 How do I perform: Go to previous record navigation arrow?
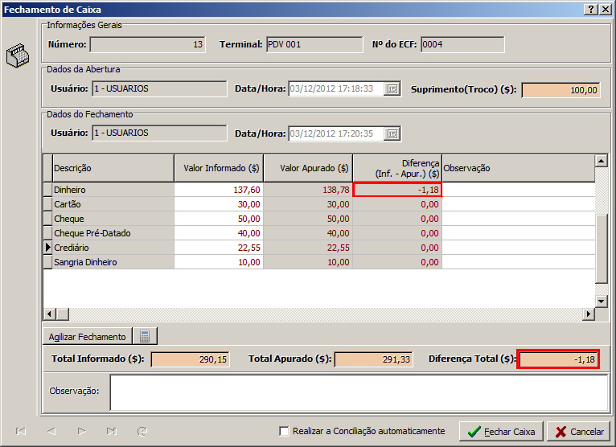(51, 432)
